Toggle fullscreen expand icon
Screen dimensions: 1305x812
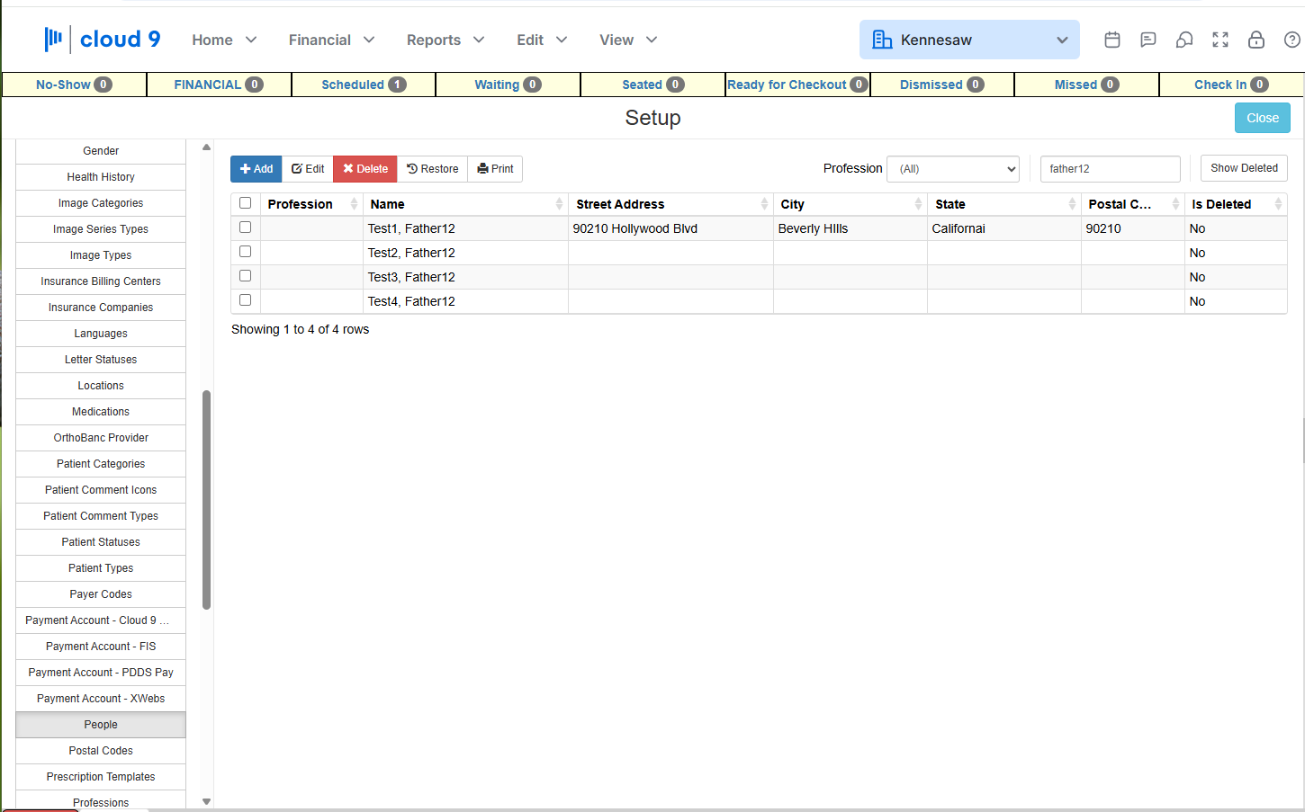tap(1220, 40)
